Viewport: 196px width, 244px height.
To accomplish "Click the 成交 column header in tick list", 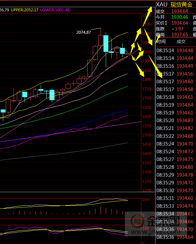I will (181, 41).
